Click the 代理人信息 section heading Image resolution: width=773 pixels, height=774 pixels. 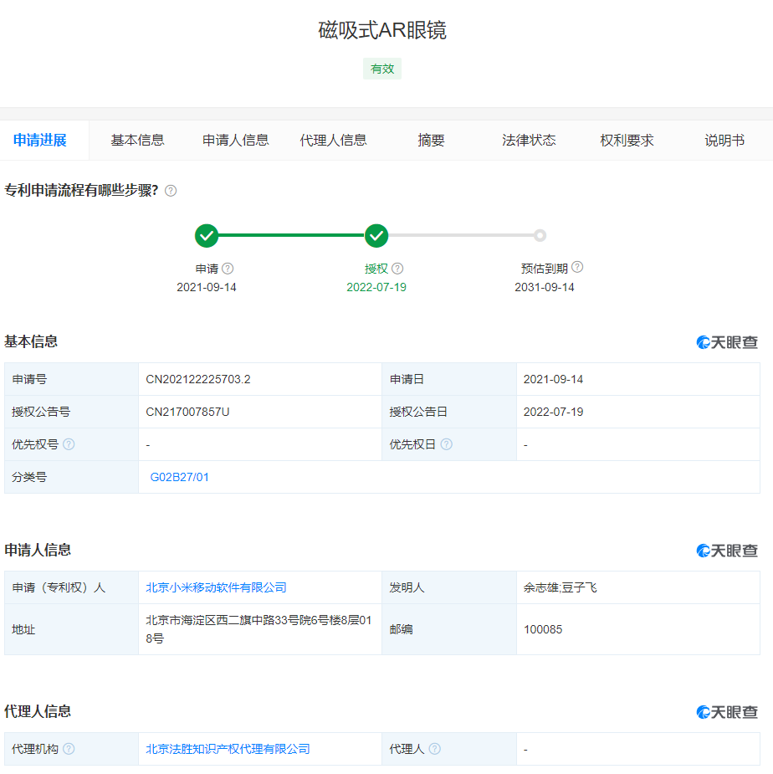pos(38,711)
